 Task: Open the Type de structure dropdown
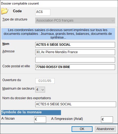pos(75,20)
